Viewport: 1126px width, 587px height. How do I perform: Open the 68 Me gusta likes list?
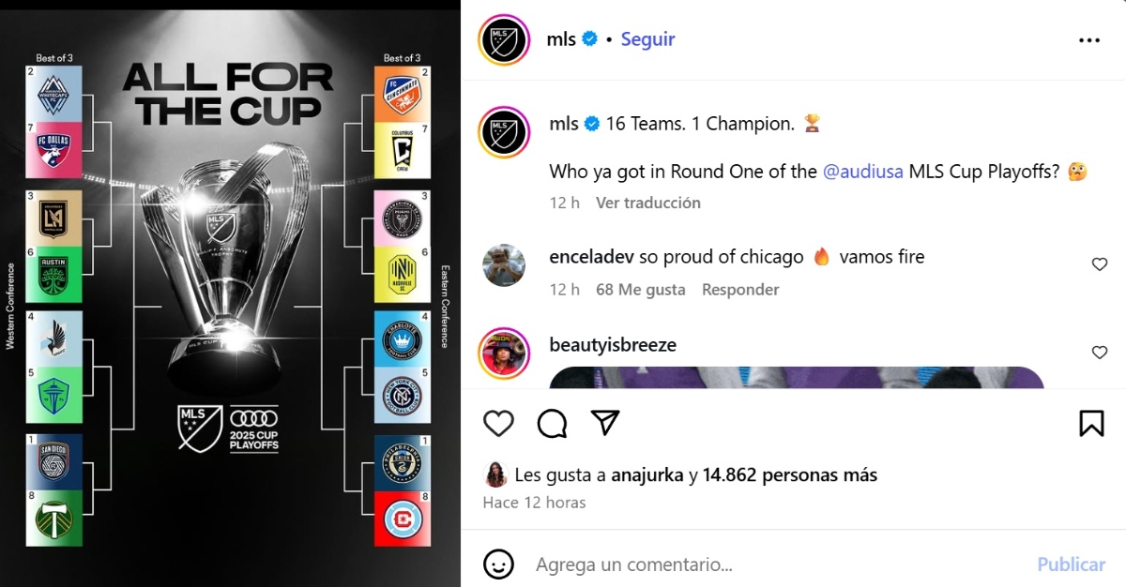641,290
